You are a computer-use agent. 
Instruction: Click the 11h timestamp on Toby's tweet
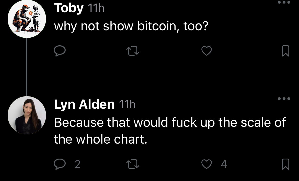point(96,9)
